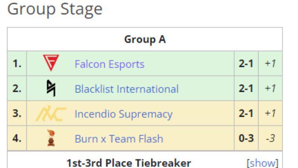Image resolution: width=298 pixels, height=168 pixels.
Task: Click the Blacklist International black logo
Action: 51,88
